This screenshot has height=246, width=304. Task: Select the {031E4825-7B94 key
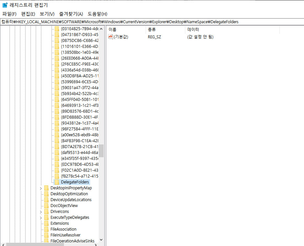click(x=80, y=29)
